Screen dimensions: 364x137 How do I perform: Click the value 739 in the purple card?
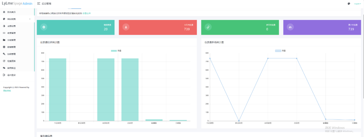(351, 29)
